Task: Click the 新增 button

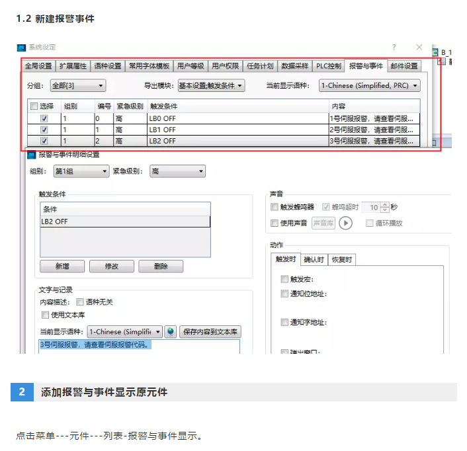Action: 62,266
